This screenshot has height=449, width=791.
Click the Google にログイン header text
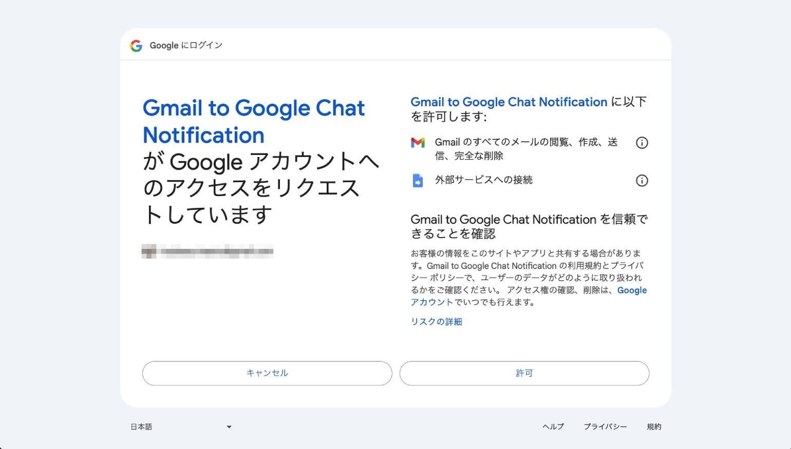(186, 46)
